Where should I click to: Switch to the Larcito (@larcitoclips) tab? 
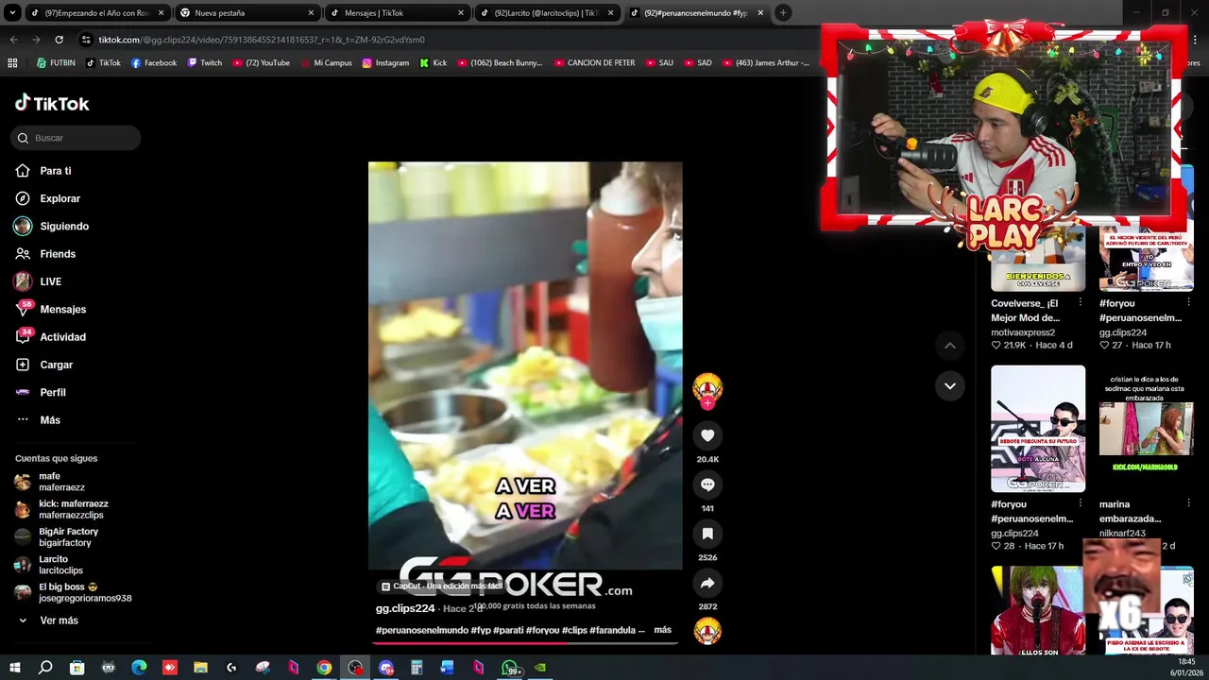coord(546,13)
